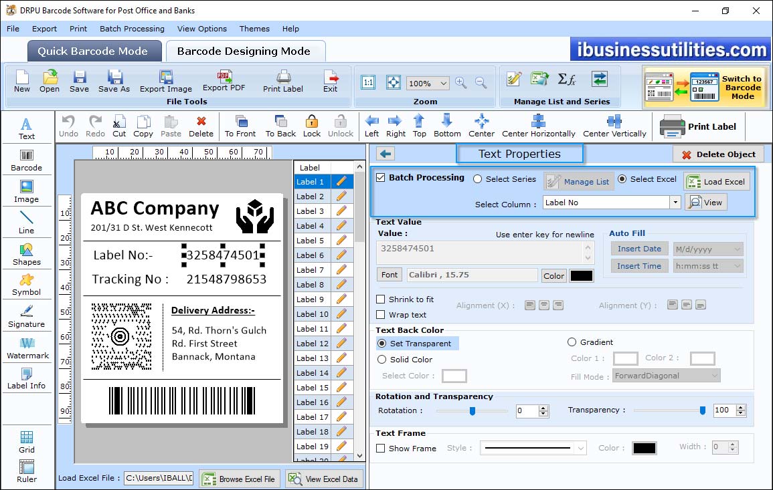The height and width of the screenshot is (490, 773).
Task: Click the black text Color swatch
Action: (581, 276)
